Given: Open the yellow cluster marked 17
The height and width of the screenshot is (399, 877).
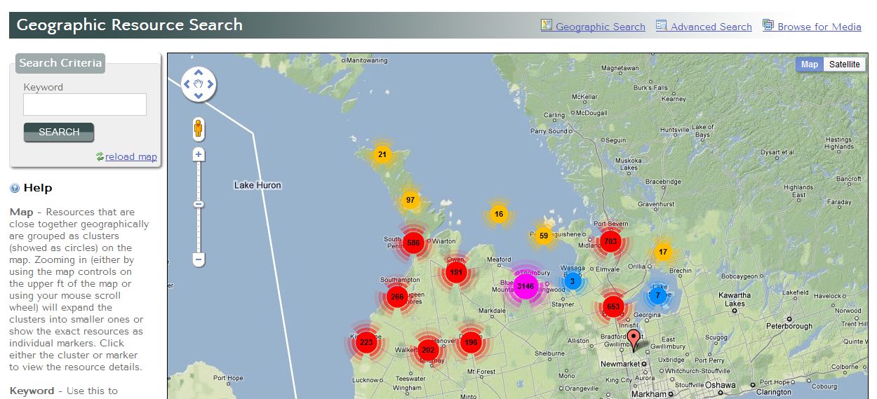Looking at the screenshot, I should click(x=663, y=252).
